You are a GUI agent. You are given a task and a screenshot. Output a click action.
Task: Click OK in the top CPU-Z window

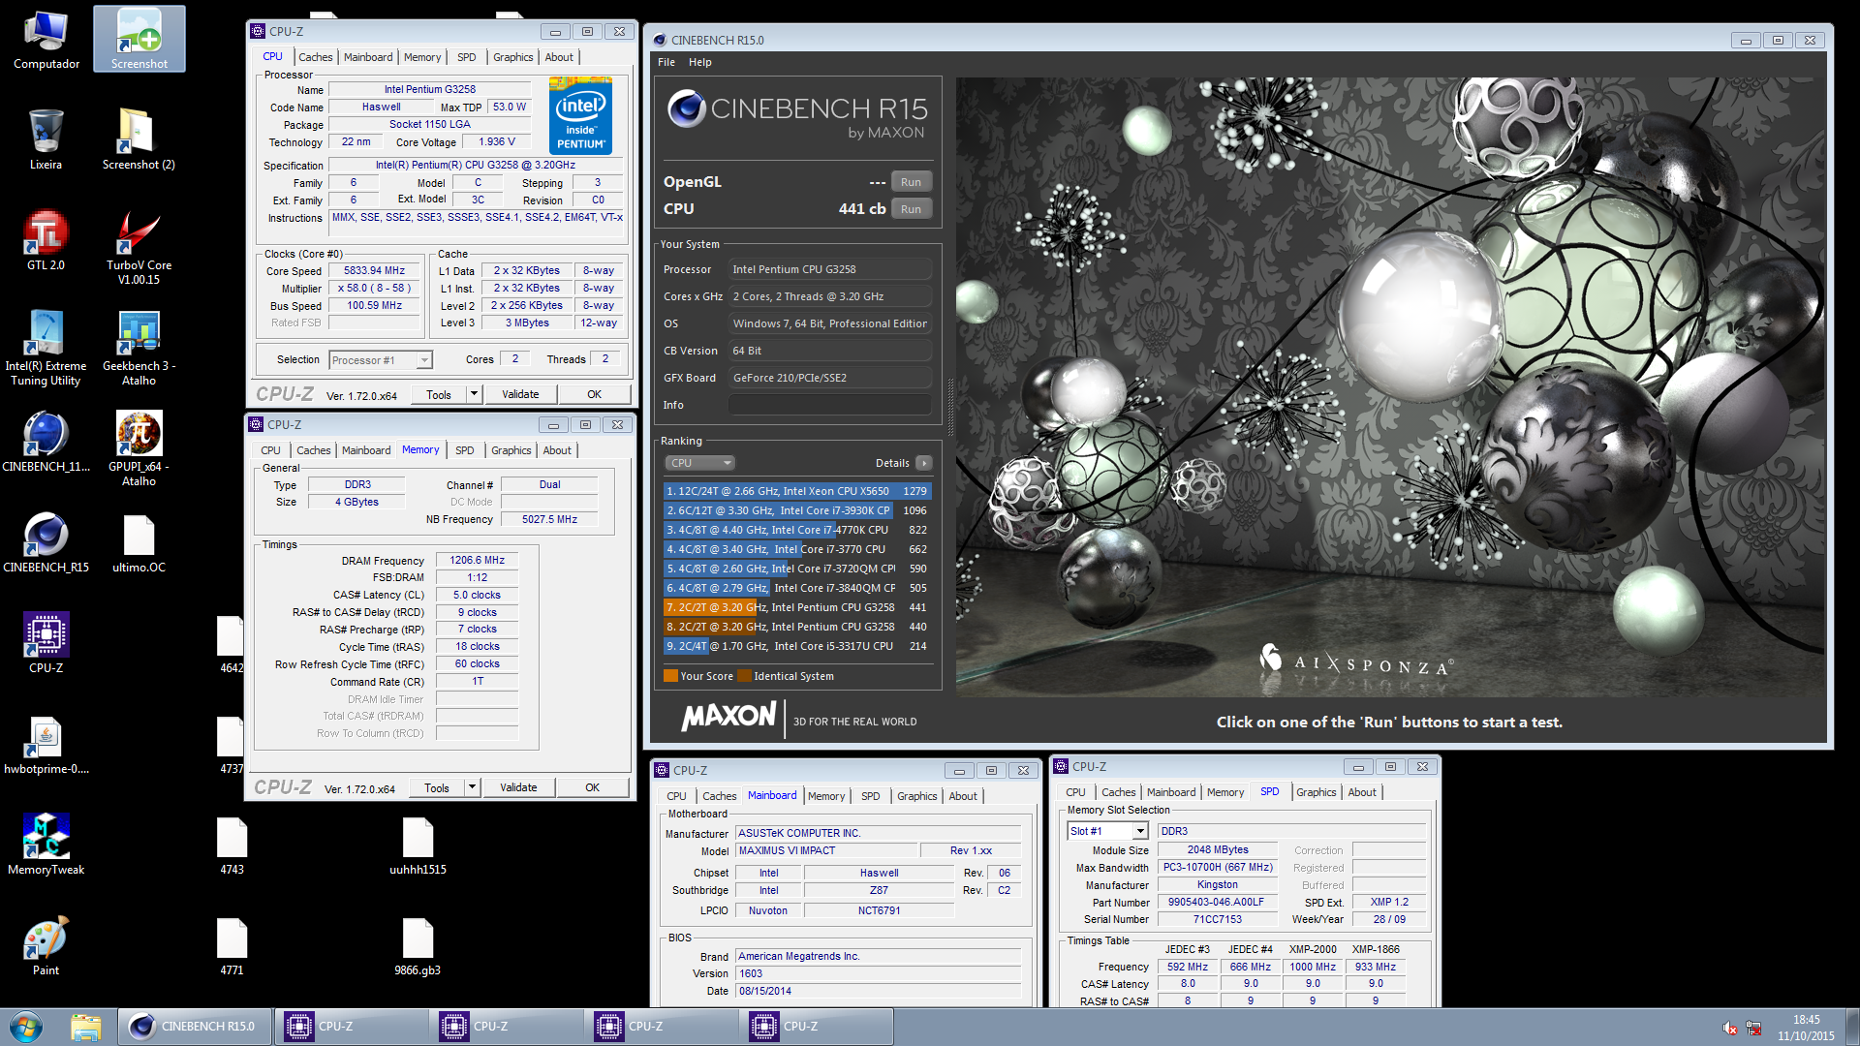594,394
